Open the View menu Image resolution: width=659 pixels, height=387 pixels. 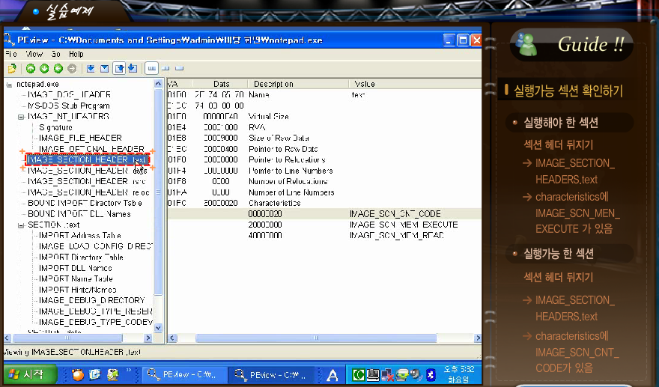pos(34,54)
